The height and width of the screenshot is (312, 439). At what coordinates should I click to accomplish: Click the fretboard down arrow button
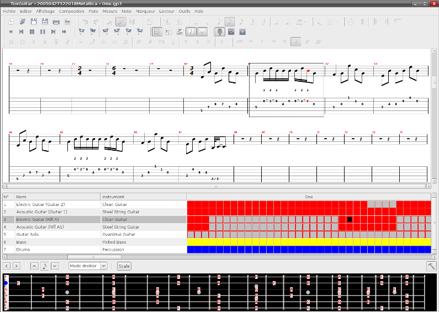pos(55,266)
